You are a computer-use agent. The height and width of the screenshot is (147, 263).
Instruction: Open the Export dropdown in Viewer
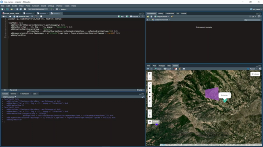tap(168, 69)
